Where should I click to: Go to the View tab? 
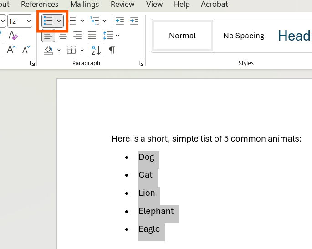(x=154, y=4)
